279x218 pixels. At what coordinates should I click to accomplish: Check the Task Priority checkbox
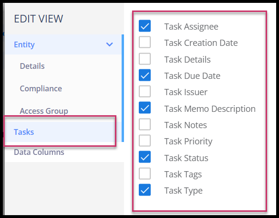[x=145, y=141]
